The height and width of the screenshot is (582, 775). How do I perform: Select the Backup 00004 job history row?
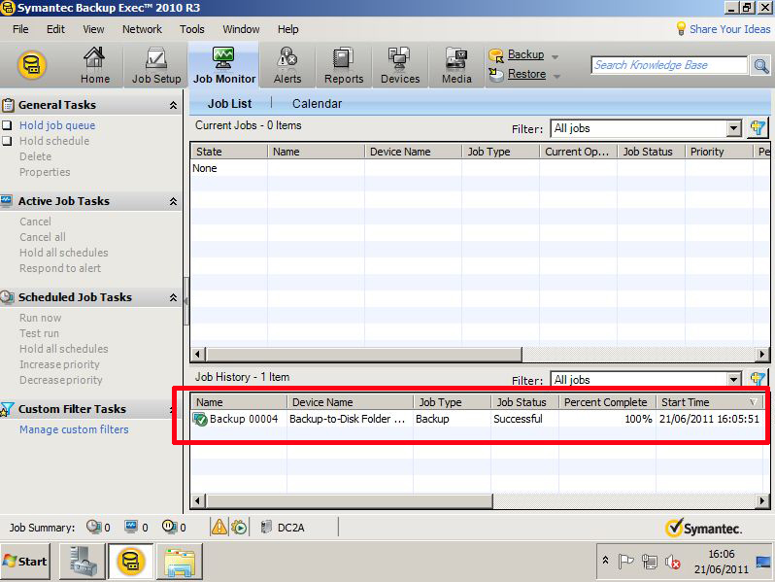tap(479, 419)
